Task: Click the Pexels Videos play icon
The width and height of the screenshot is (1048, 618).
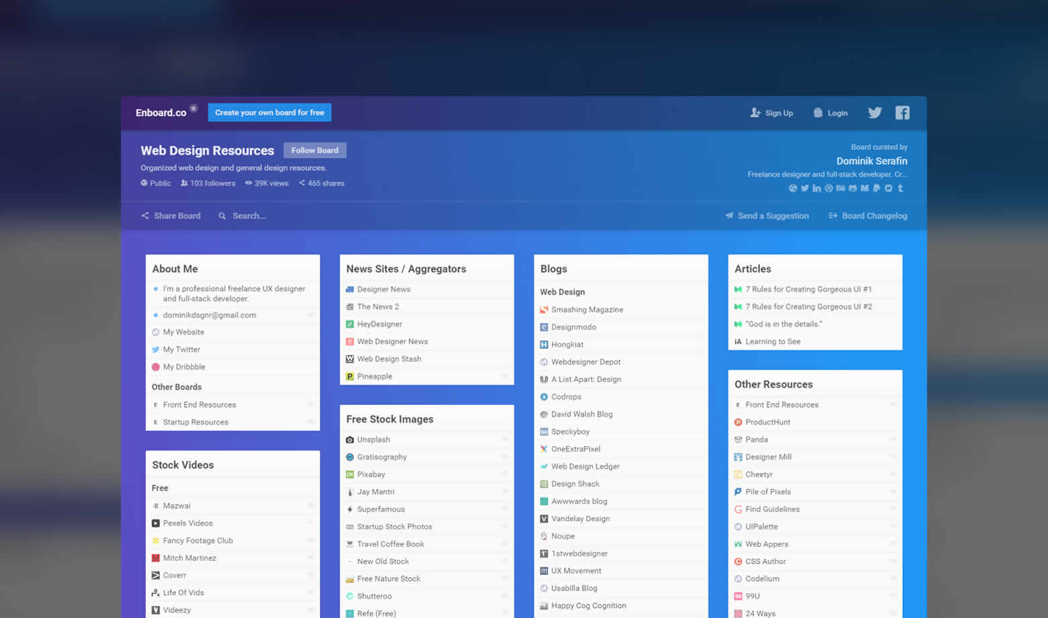Action: pyautogui.click(x=156, y=523)
